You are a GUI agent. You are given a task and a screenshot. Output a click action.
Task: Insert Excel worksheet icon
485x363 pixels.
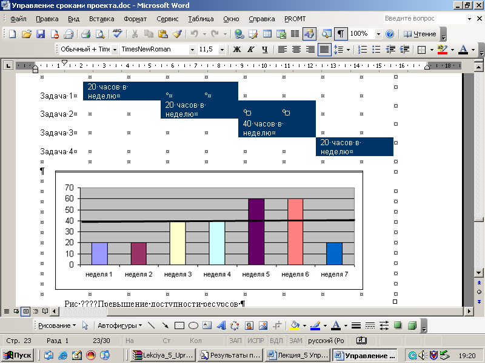coord(281,34)
